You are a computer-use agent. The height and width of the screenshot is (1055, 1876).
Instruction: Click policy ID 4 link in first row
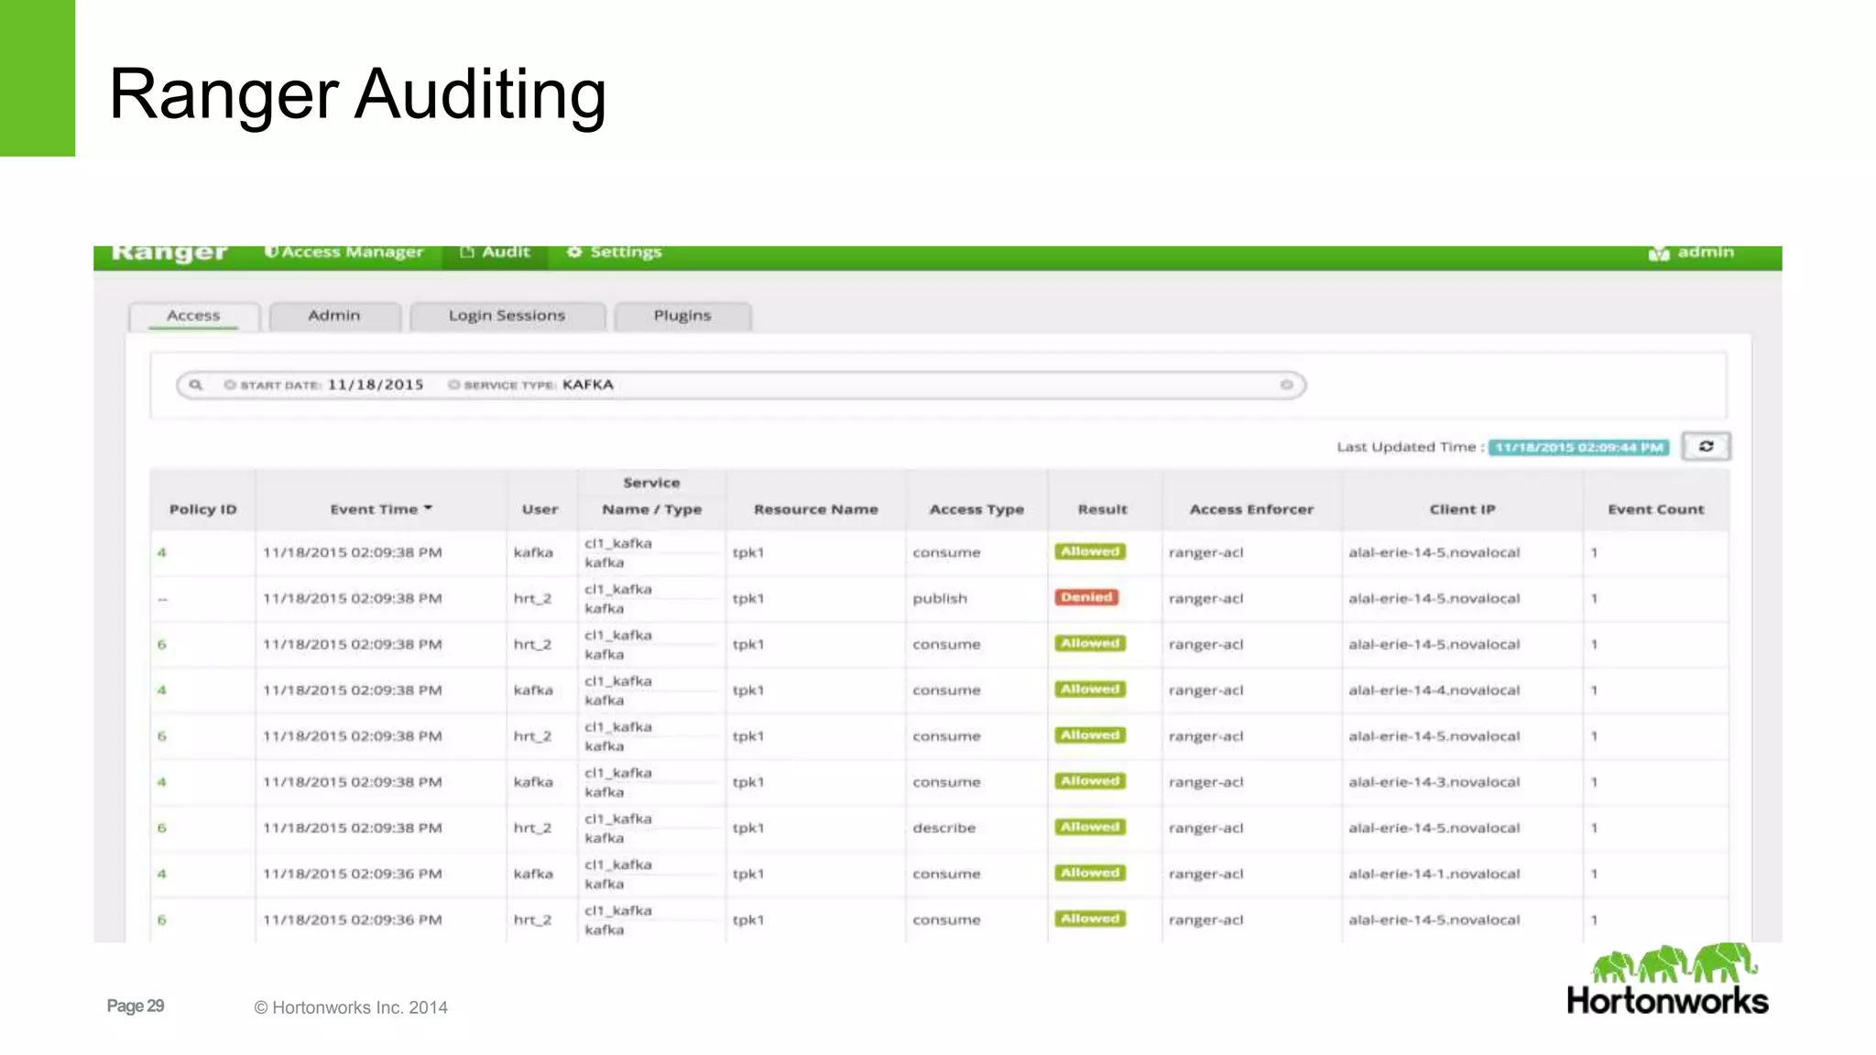tap(162, 552)
